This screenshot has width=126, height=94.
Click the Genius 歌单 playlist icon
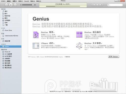[36, 35]
